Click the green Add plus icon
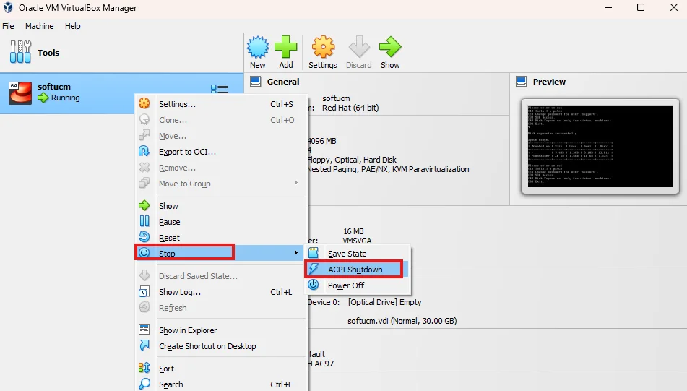This screenshot has height=391, width=687. click(x=285, y=47)
